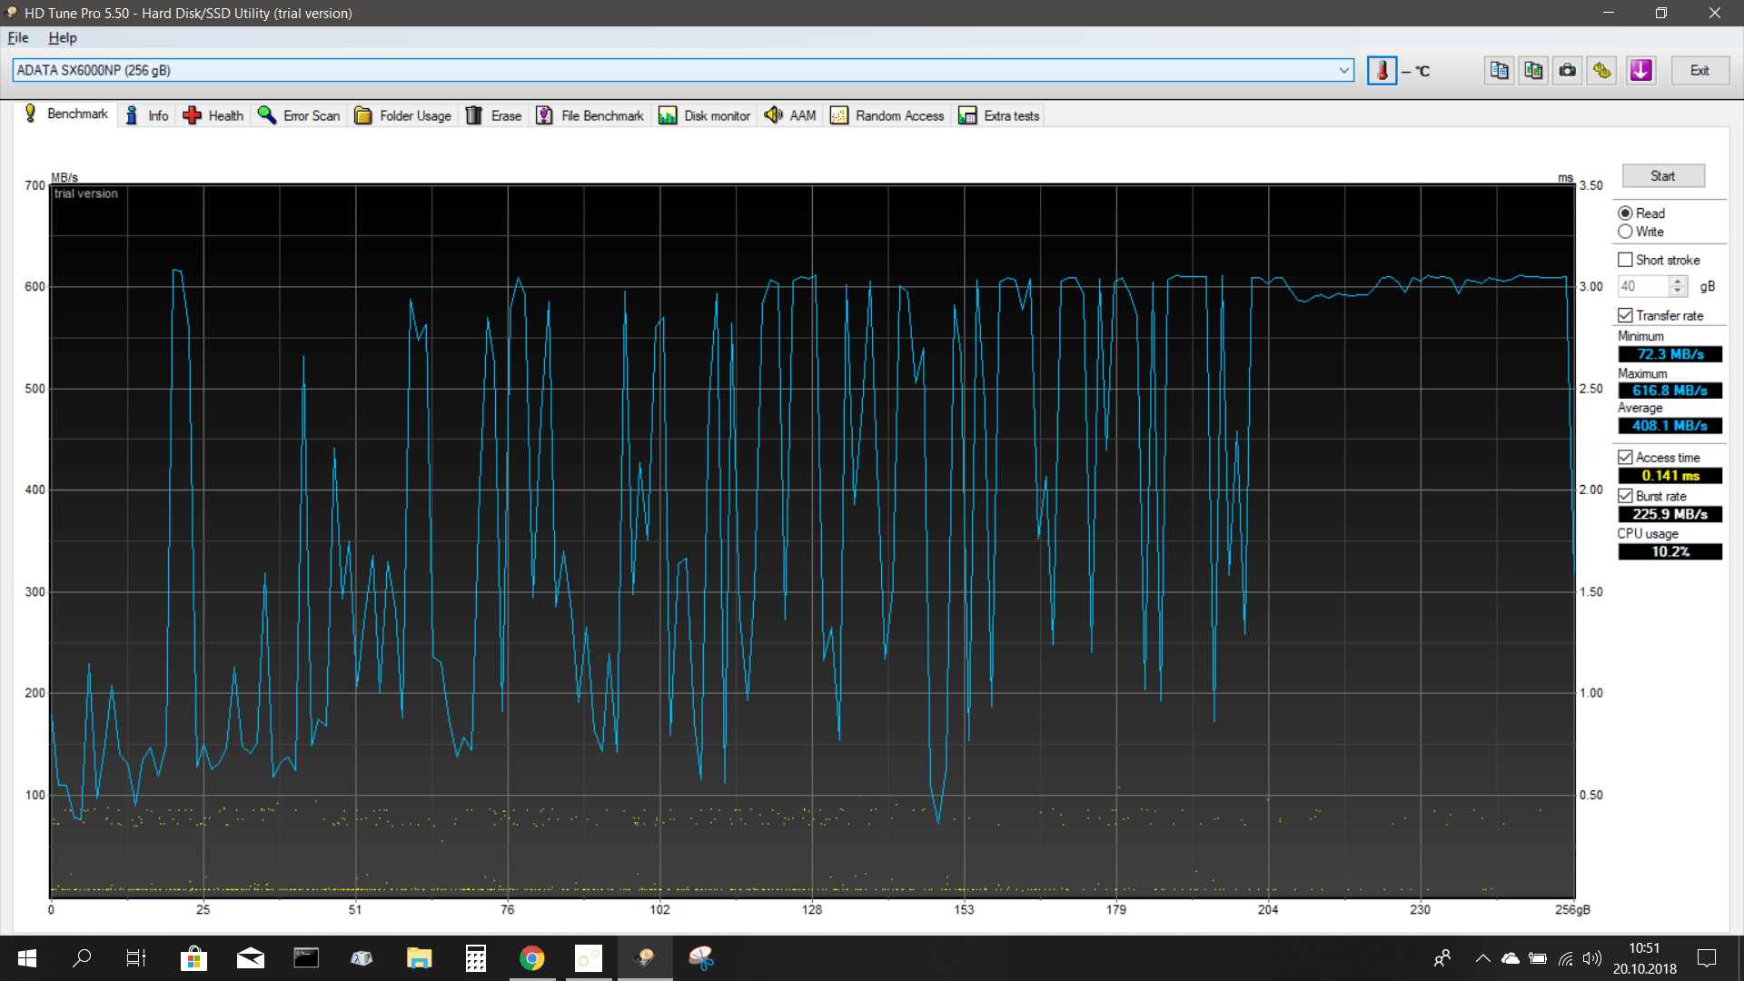Screen dimensions: 1744x981
Task: Click the short stroke size input field
Action: coord(1642,286)
